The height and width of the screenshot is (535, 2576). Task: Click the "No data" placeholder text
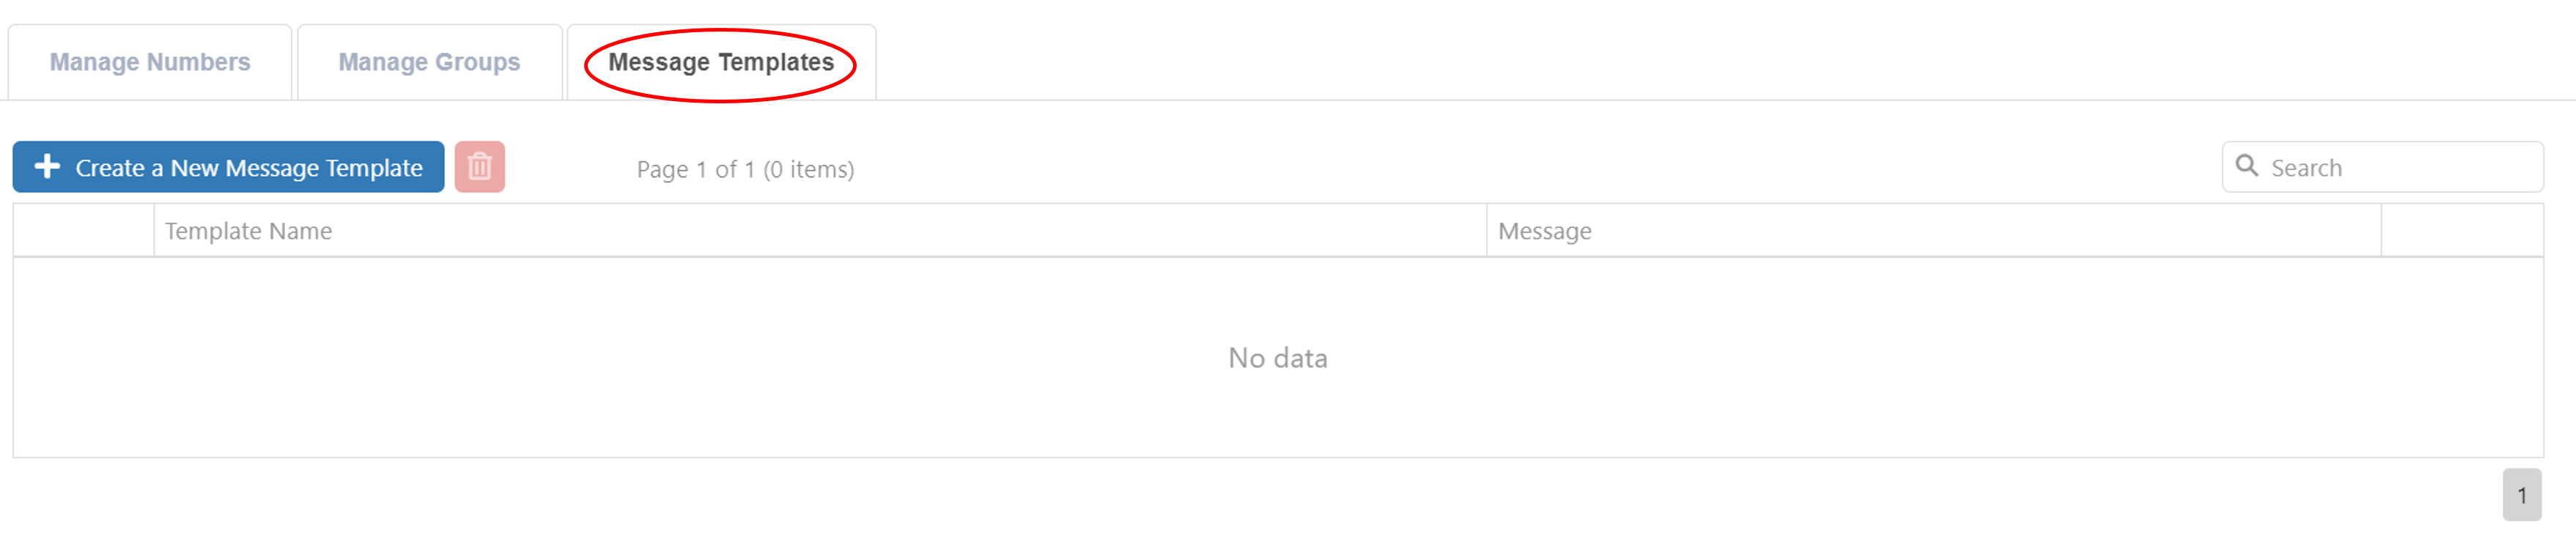(1280, 357)
